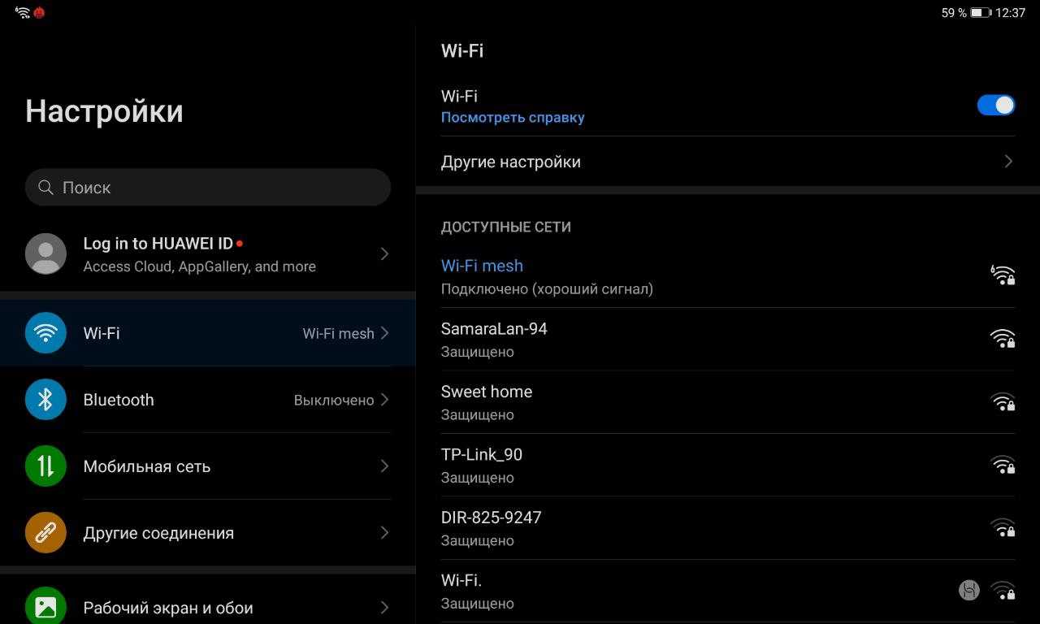Viewport: 1040px width, 624px height.
Task: Click the green wallpaper picture icon
Action: coord(45,606)
